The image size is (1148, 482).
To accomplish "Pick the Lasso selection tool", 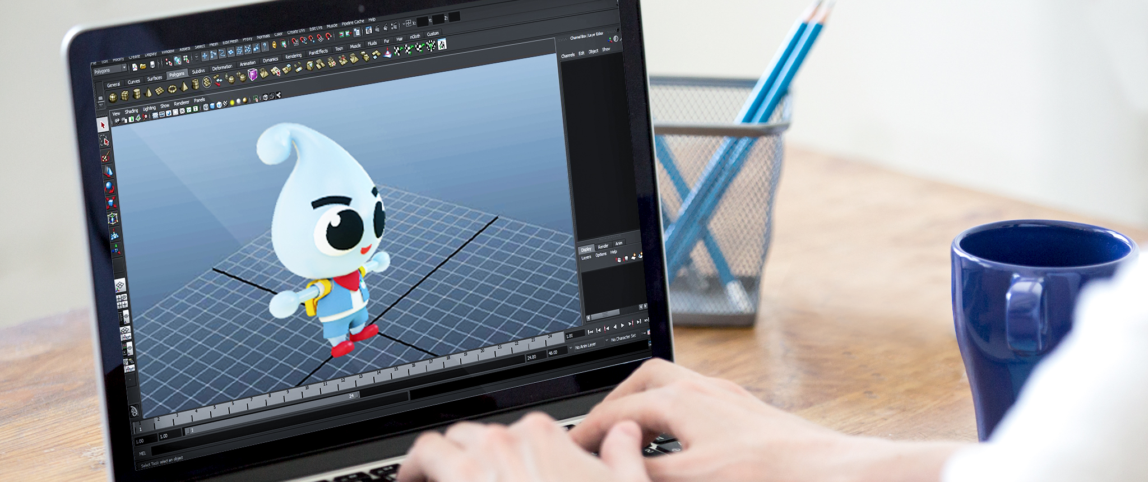I will (104, 140).
